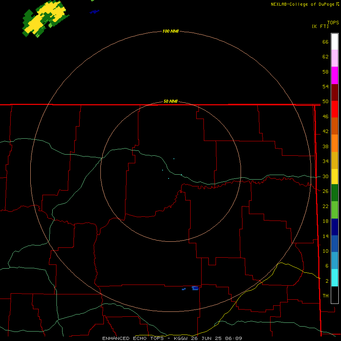Viewport: 341px width, 341px height.
Task: Click the legend value "22"
Action: 325,206
